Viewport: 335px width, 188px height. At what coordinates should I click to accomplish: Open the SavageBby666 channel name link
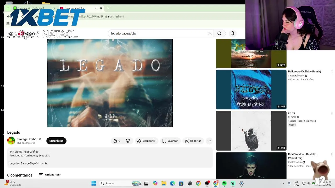click(x=28, y=139)
